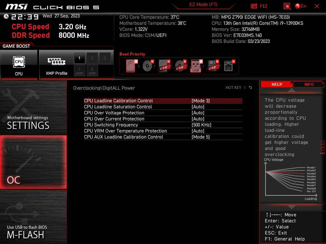326x244 pixels.
Task: Go back with the return arrow icon
Action: click(251, 88)
